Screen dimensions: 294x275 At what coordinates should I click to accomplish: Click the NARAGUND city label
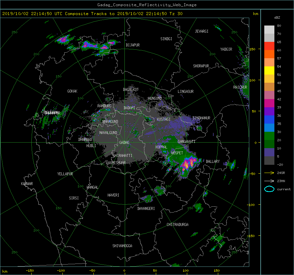pos(110,122)
